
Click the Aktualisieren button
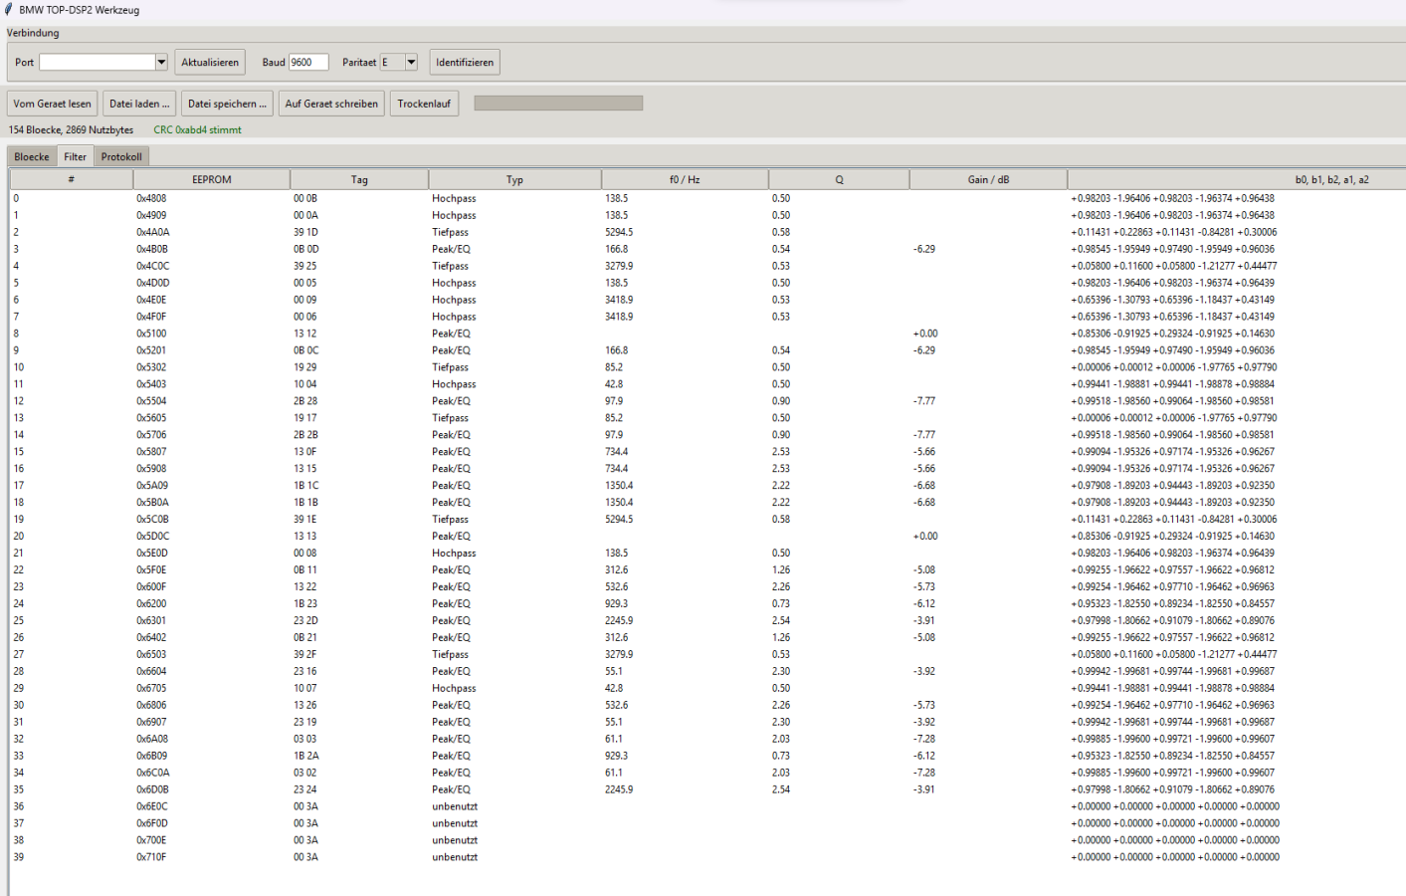(x=210, y=62)
